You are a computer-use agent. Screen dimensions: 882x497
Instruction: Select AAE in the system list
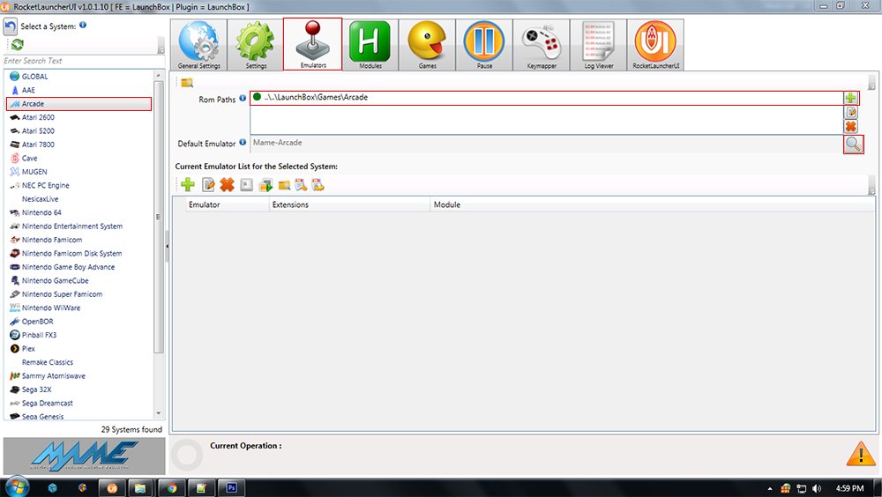point(23,90)
